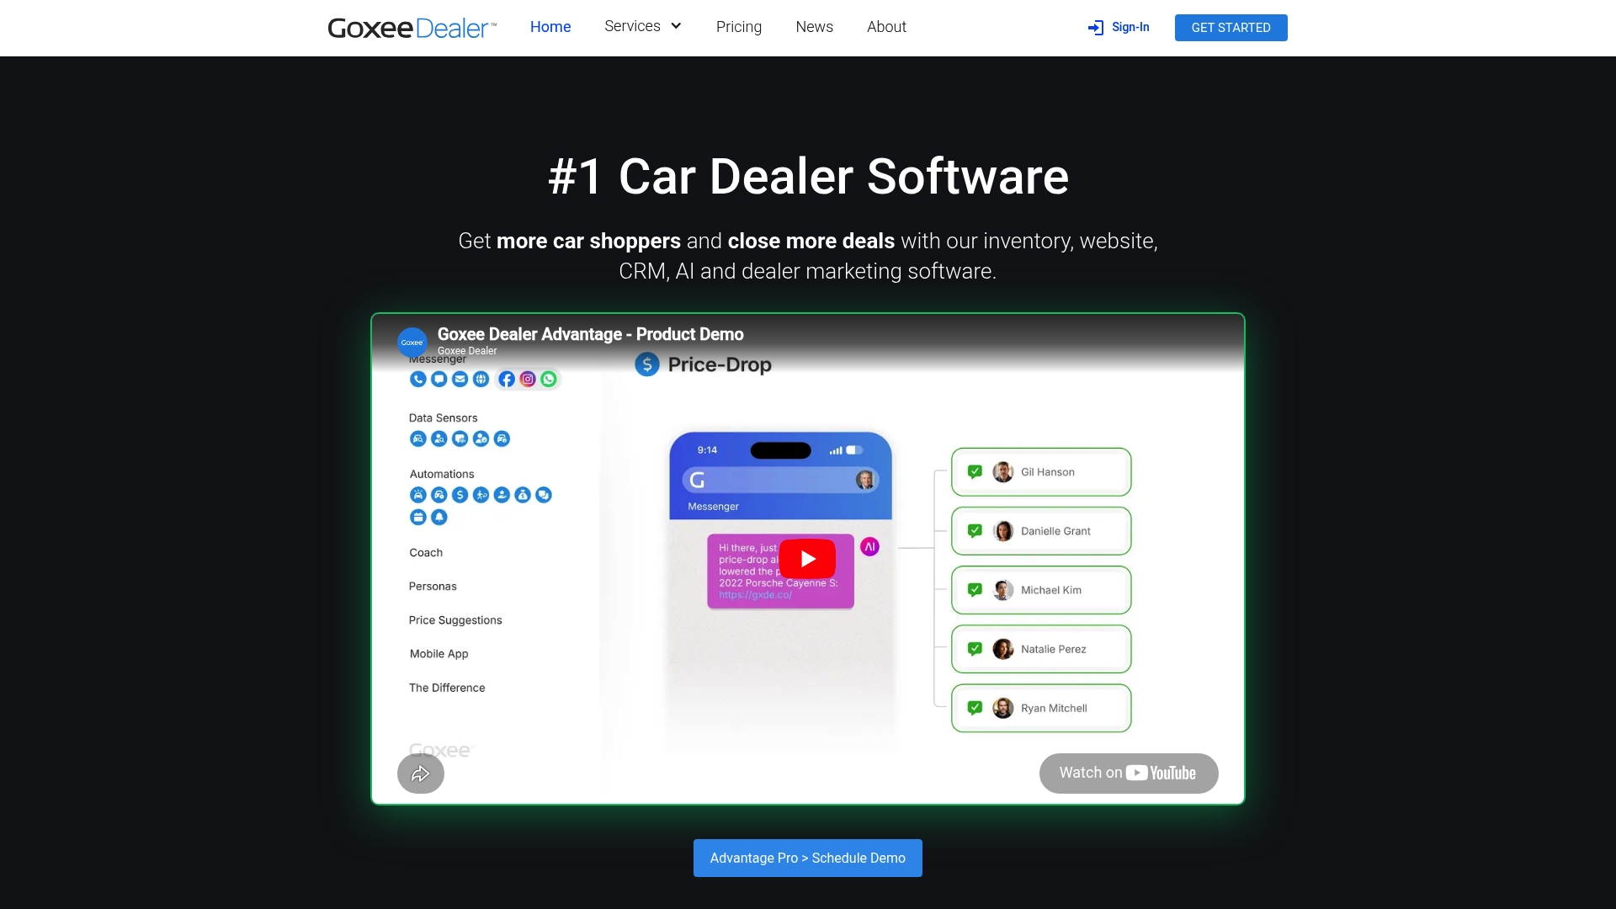This screenshot has width=1616, height=909.
Task: Open the Pricing page
Action: (739, 27)
